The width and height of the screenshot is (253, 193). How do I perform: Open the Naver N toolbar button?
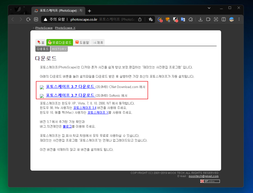[36, 20]
